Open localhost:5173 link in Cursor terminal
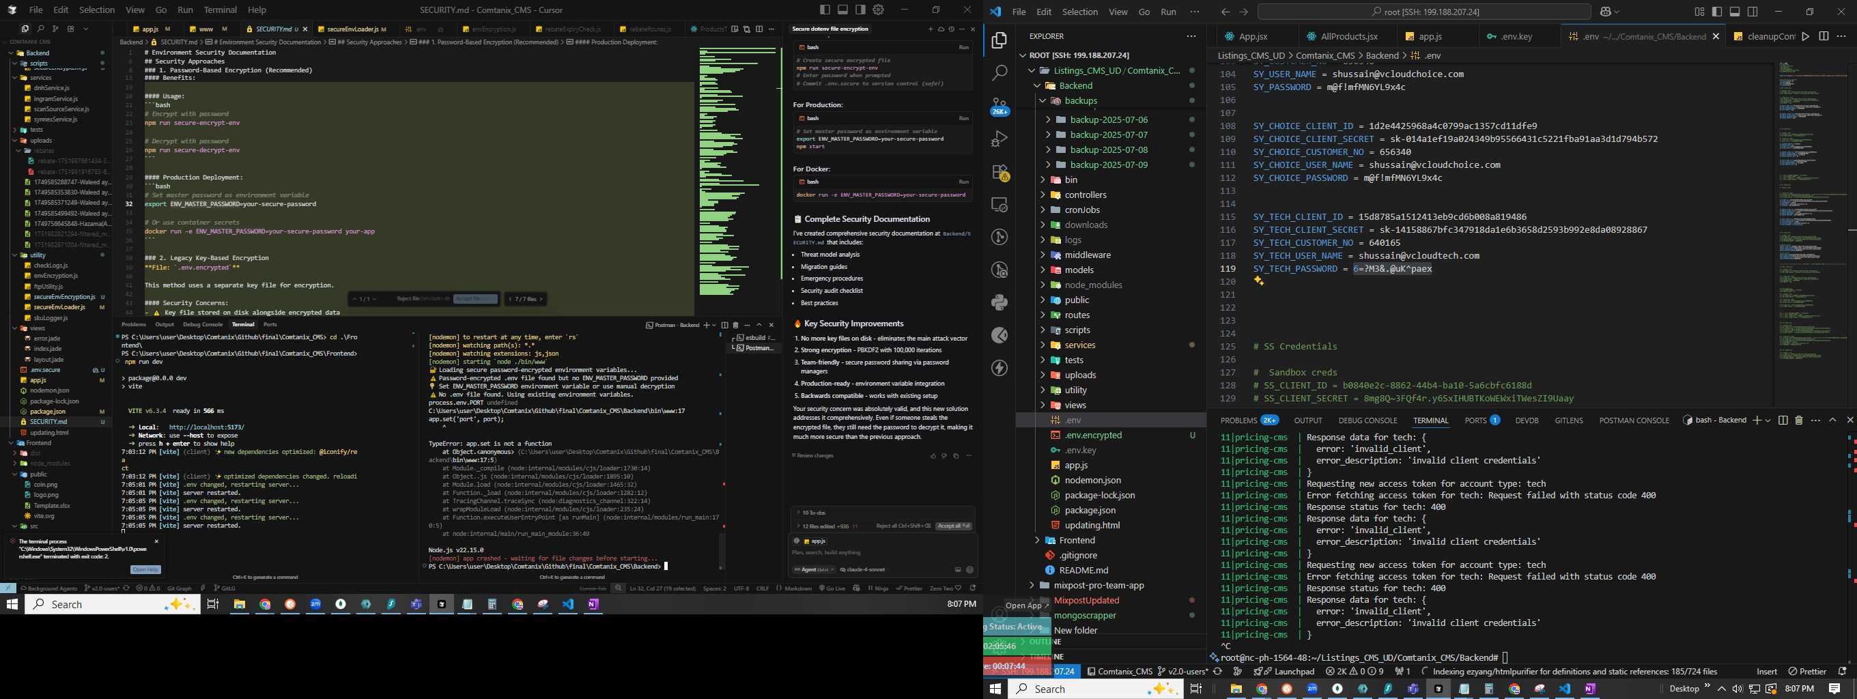 click(207, 427)
